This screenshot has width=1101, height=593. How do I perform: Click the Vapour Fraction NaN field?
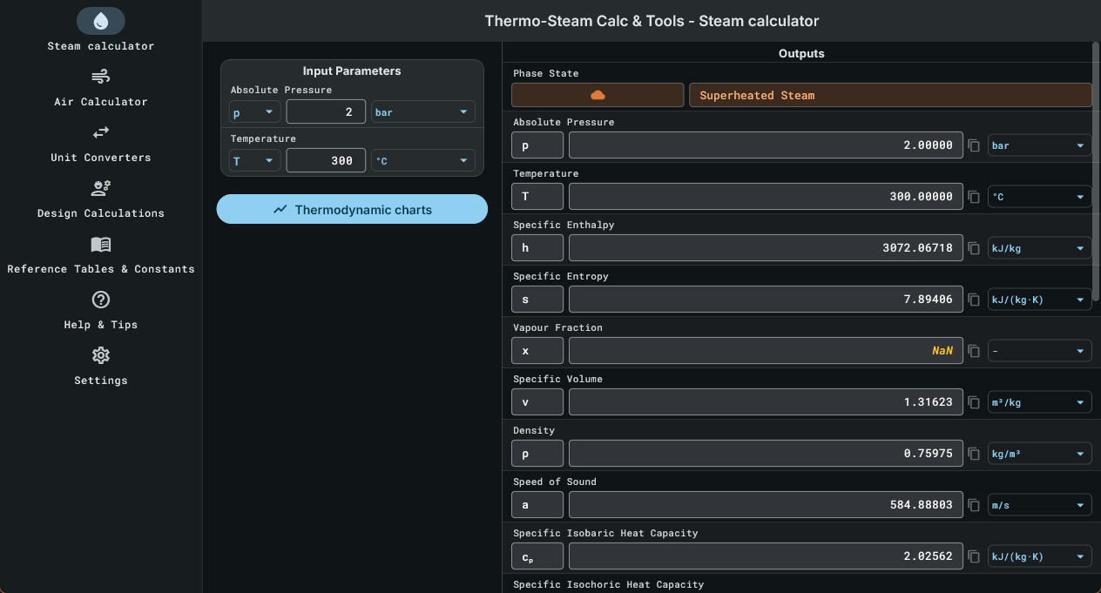pos(766,351)
